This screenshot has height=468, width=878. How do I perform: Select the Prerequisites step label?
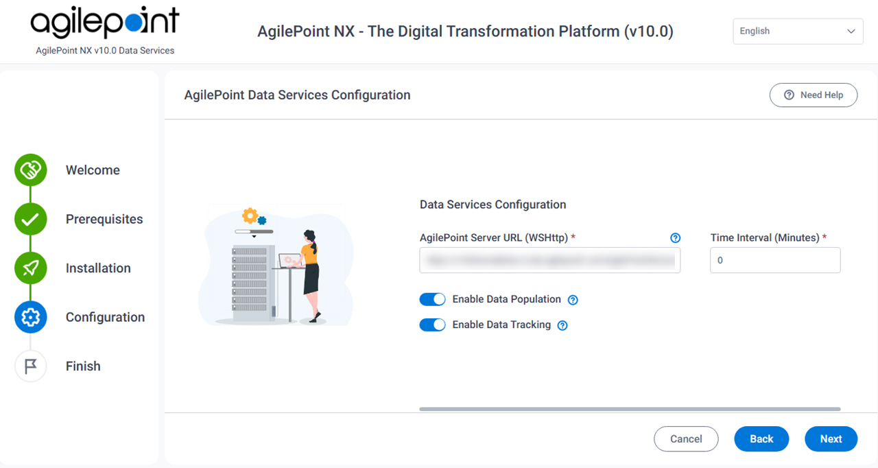(x=104, y=220)
